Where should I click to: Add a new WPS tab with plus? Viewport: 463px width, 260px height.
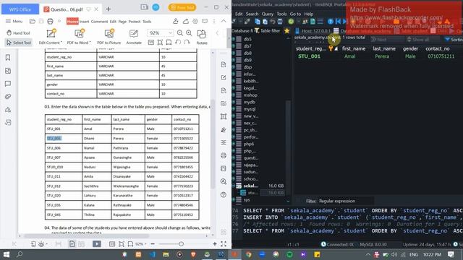point(108,9)
